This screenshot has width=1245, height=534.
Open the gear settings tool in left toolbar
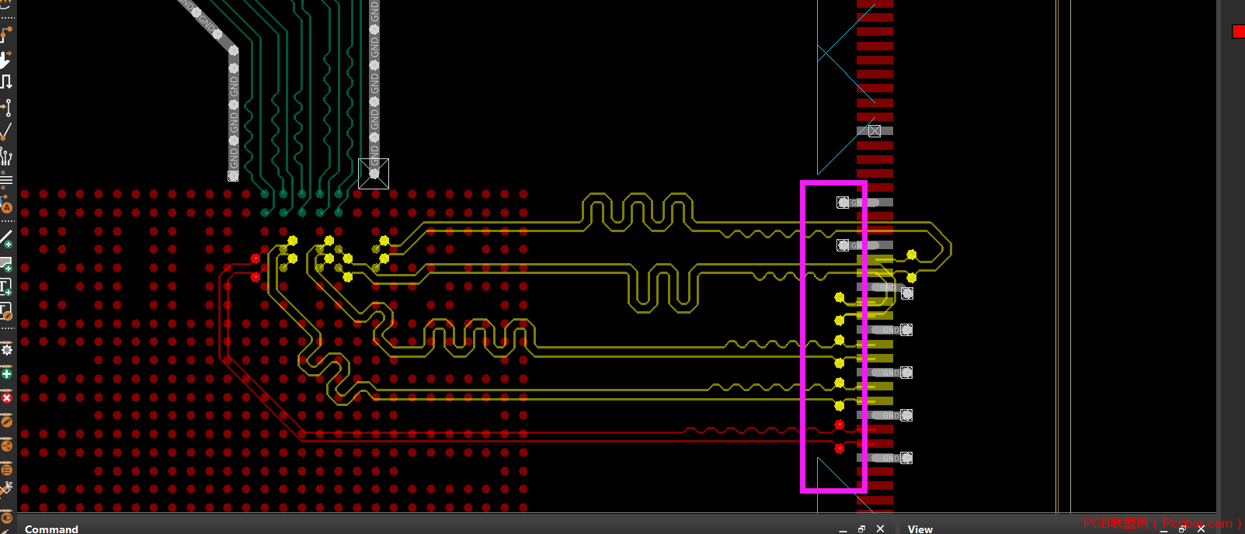point(7,349)
